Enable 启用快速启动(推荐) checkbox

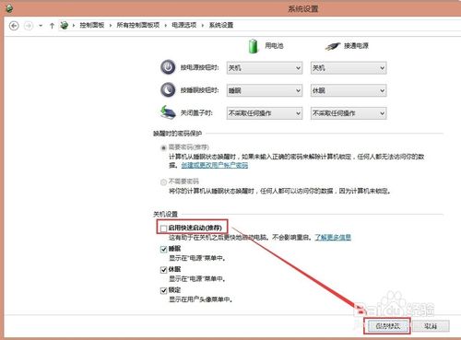tap(163, 229)
